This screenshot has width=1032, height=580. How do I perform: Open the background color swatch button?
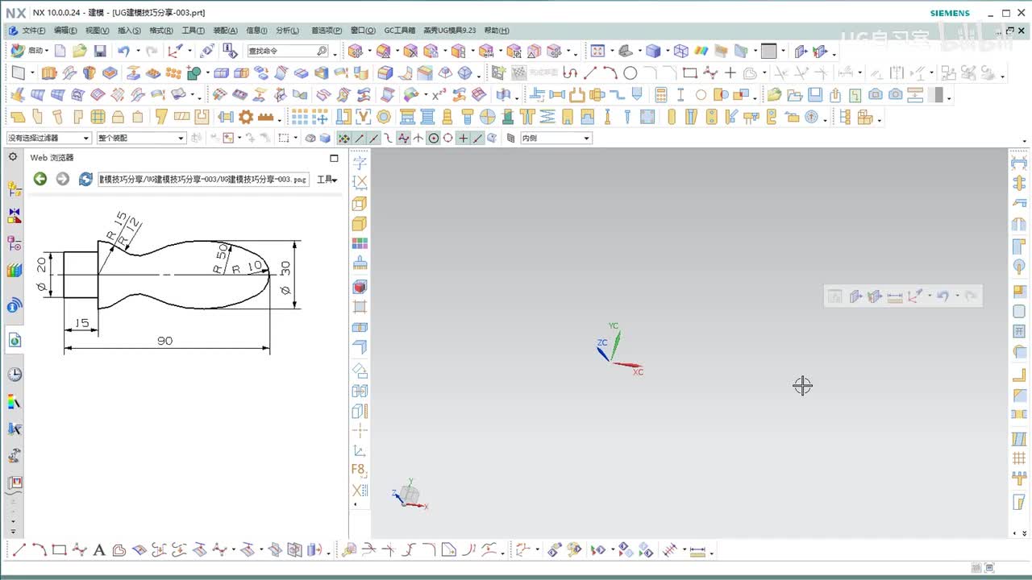pos(768,51)
